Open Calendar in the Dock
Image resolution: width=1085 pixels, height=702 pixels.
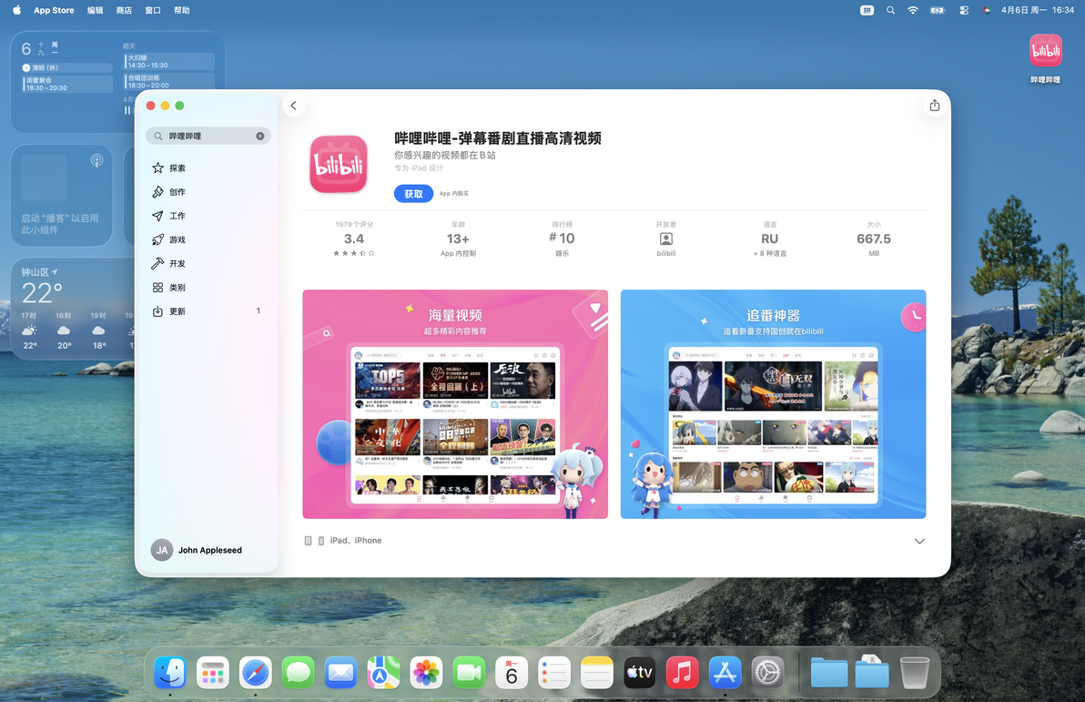pyautogui.click(x=512, y=672)
